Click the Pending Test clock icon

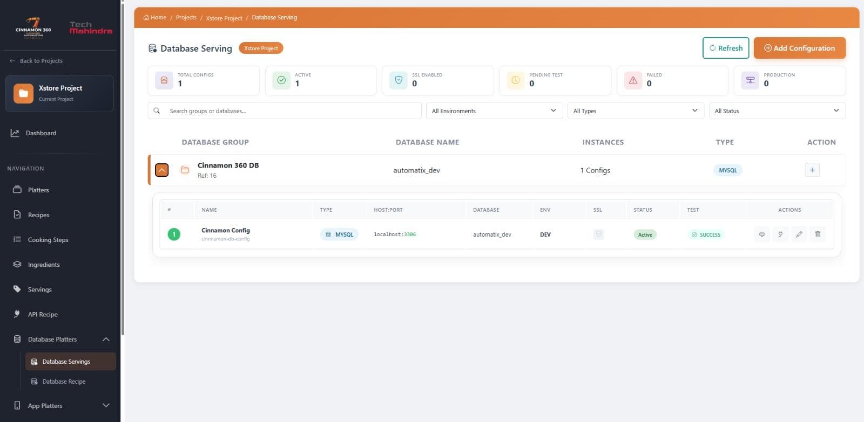click(516, 80)
